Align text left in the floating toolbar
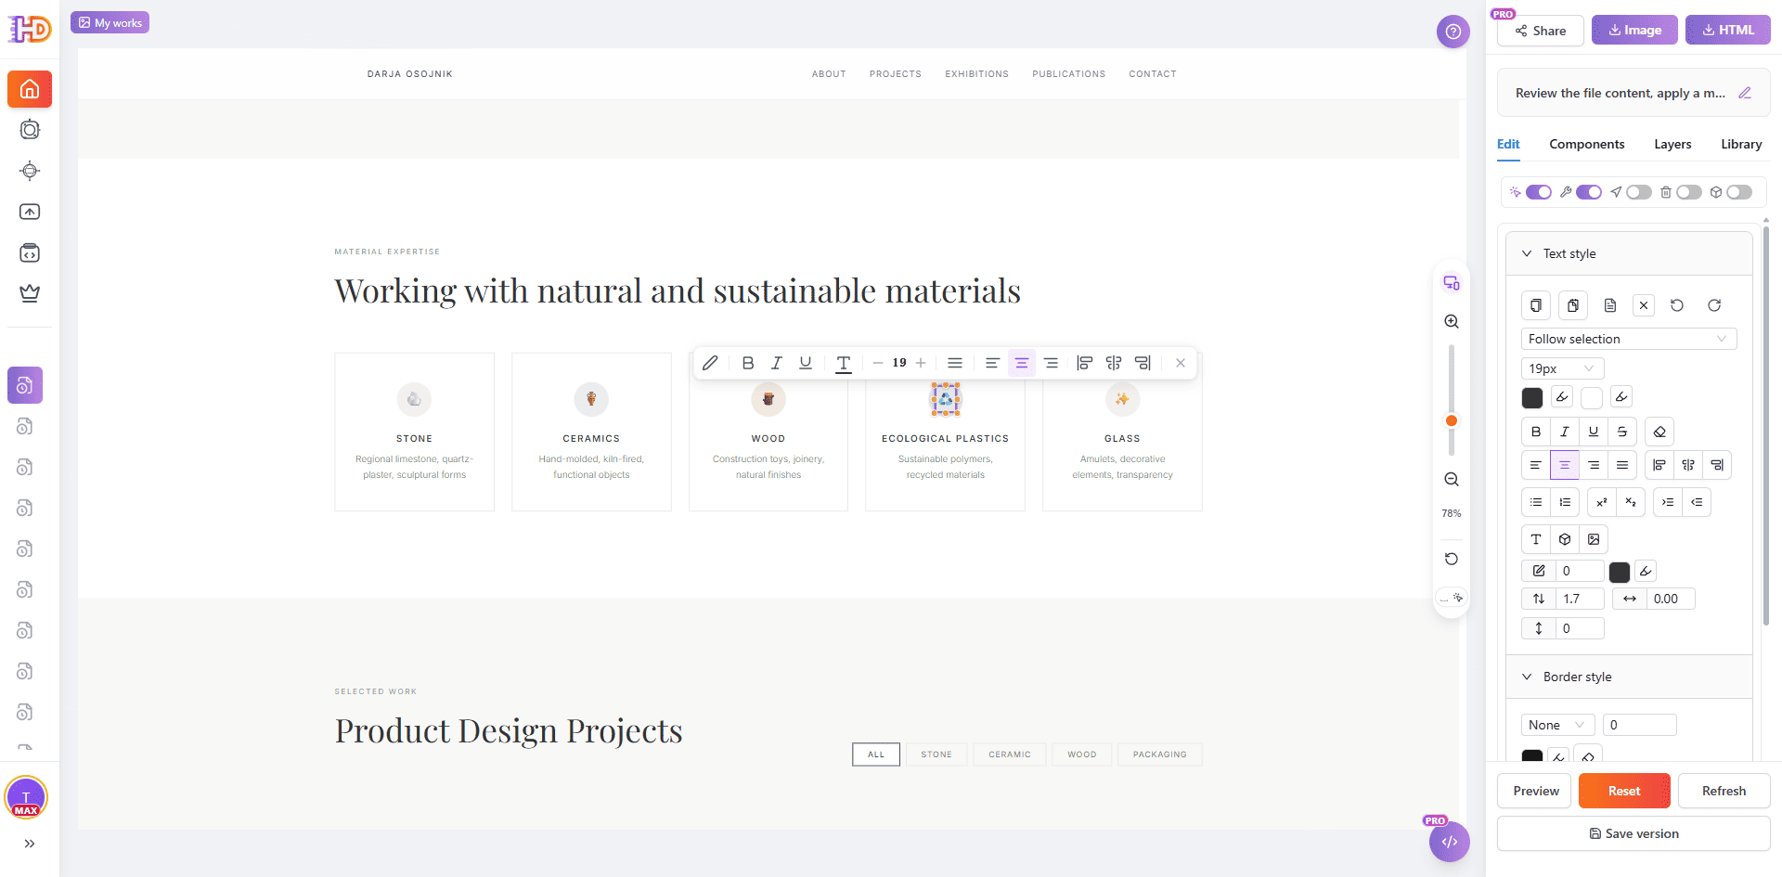Screen dimensions: 1782x877 [x=992, y=363]
